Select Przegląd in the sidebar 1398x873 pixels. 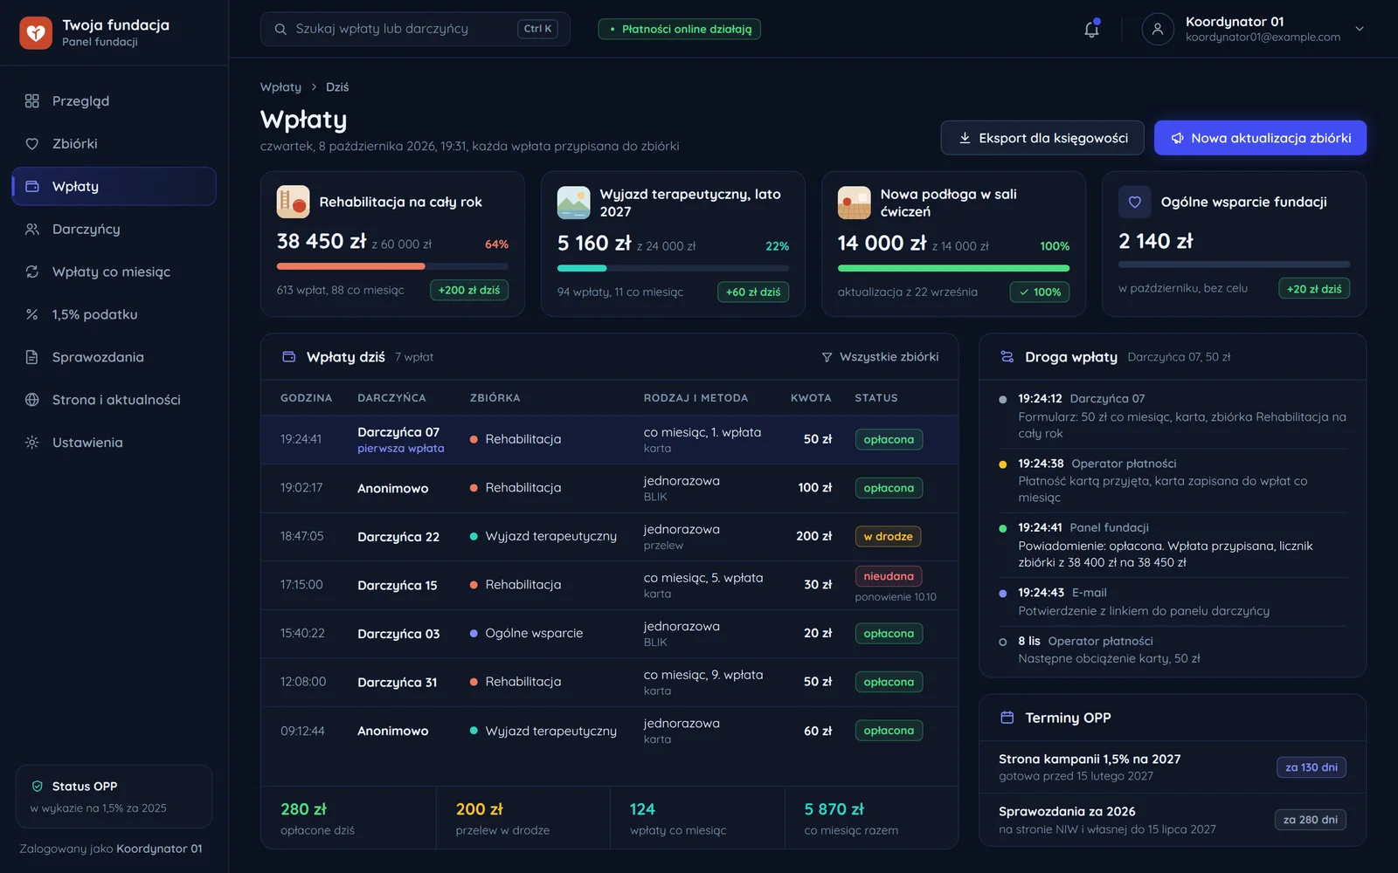pyautogui.click(x=114, y=101)
